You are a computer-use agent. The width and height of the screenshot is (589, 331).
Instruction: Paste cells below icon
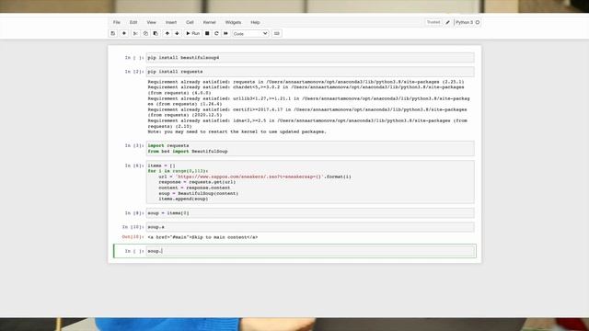156,33
